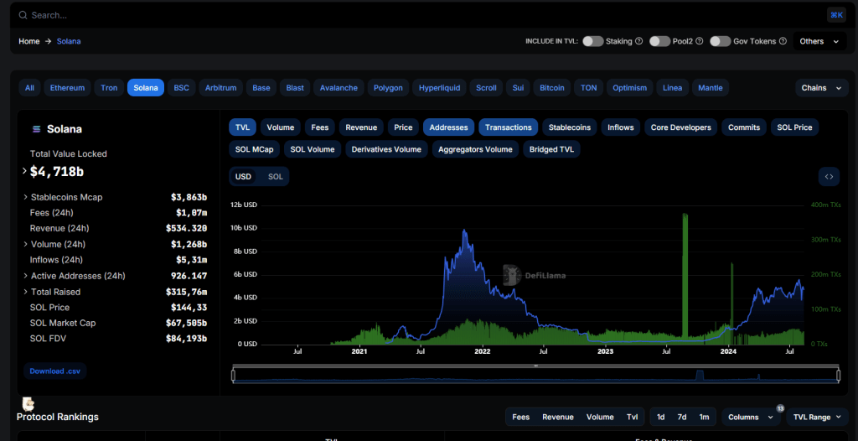Click the chart range slider top grip
This screenshot has width=858, height=441.
tap(535, 366)
